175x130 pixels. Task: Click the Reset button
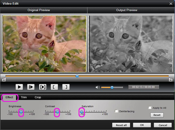point(157,115)
